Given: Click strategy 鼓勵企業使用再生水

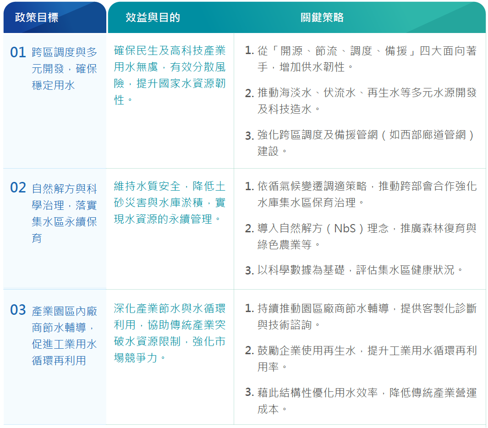Looking at the screenshot, I should click(367, 359).
